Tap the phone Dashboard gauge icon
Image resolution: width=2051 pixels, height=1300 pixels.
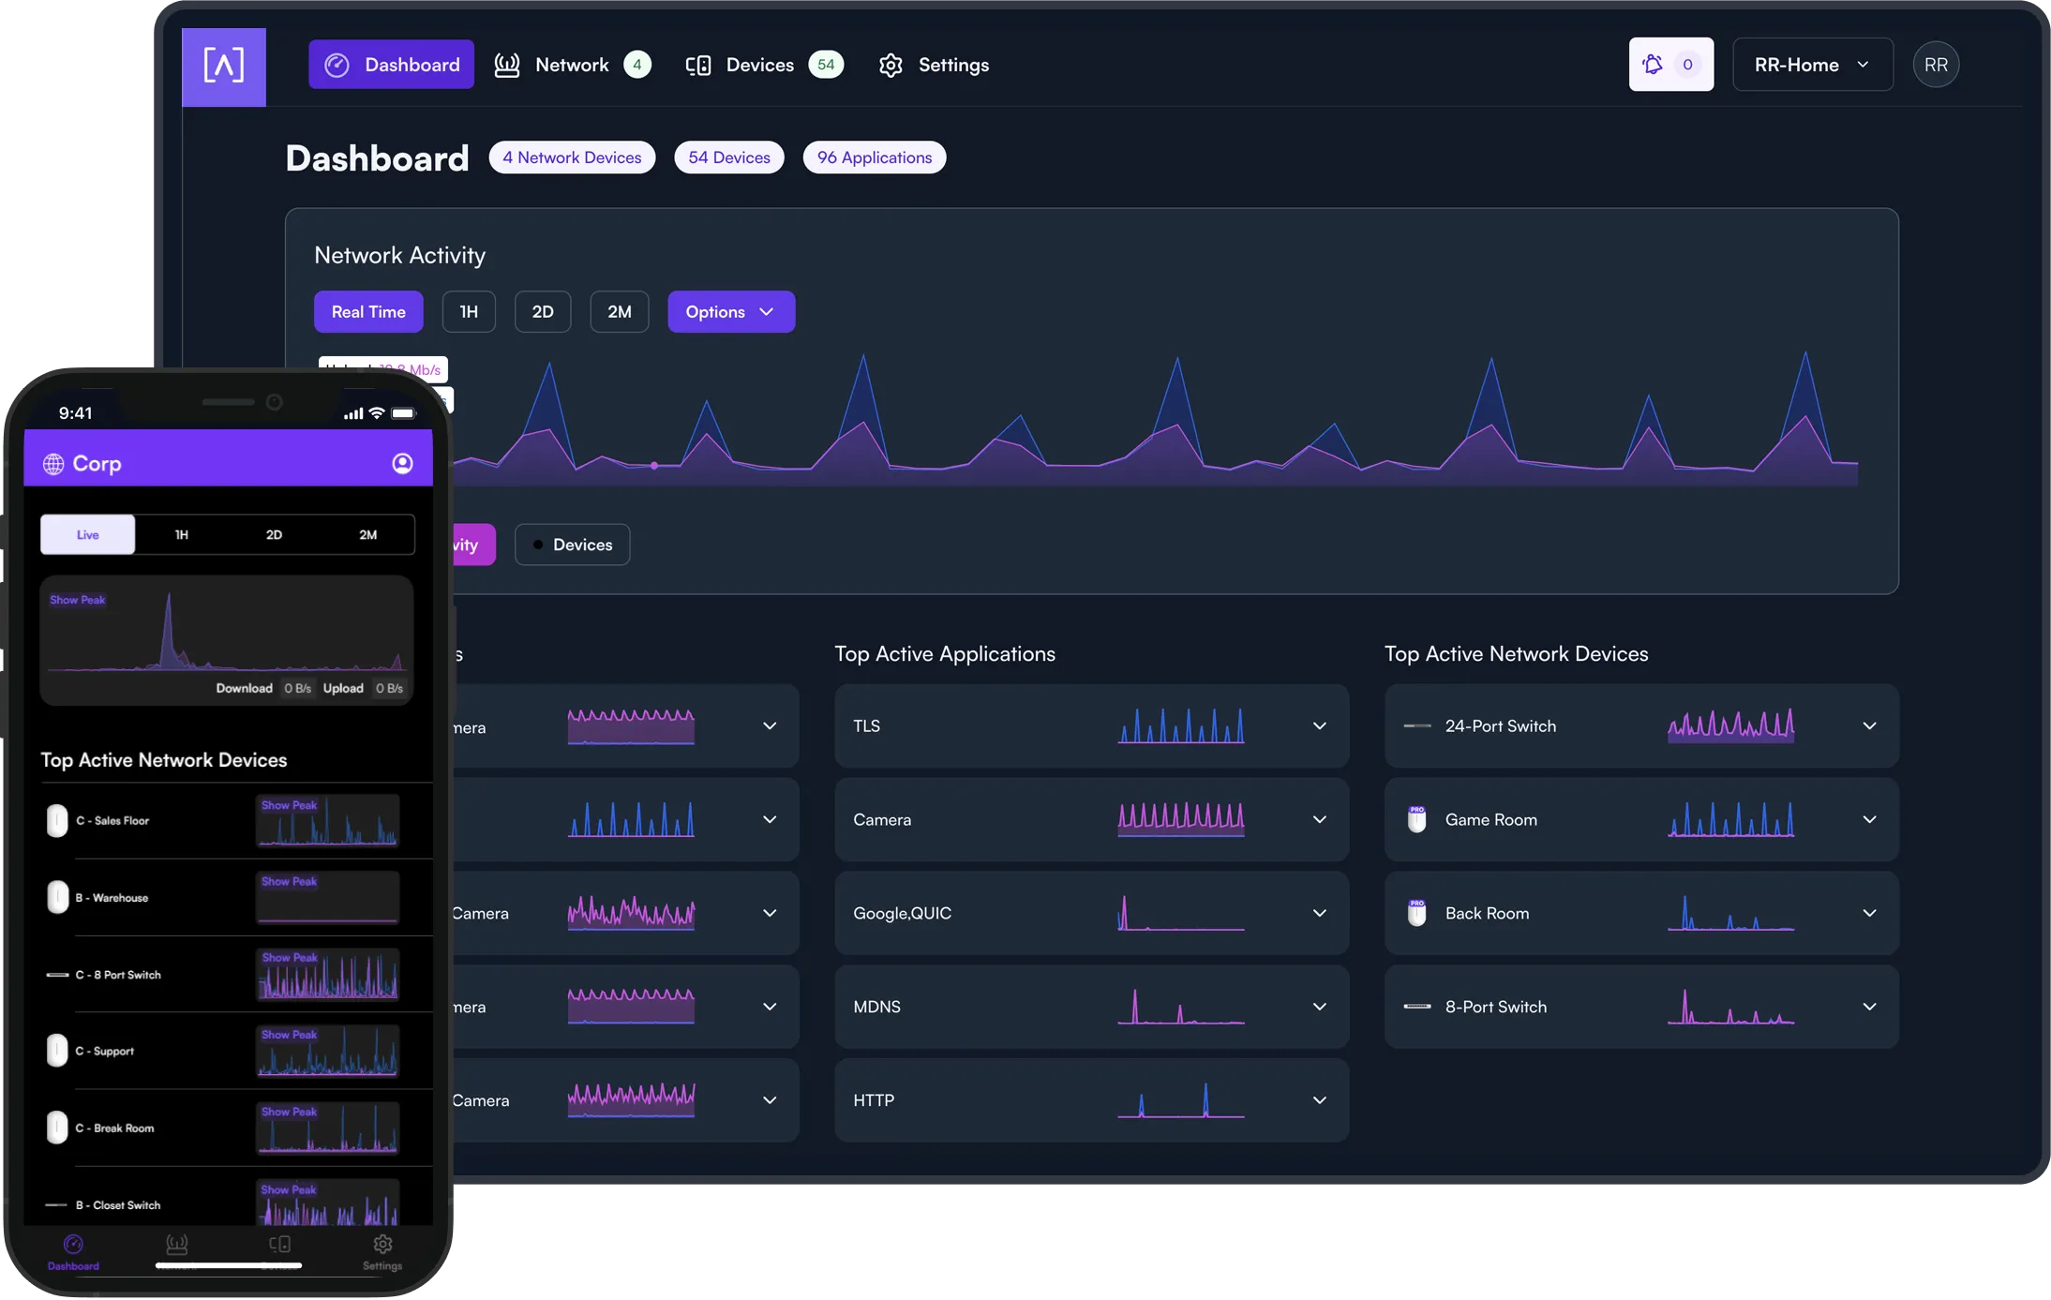tap(73, 1245)
